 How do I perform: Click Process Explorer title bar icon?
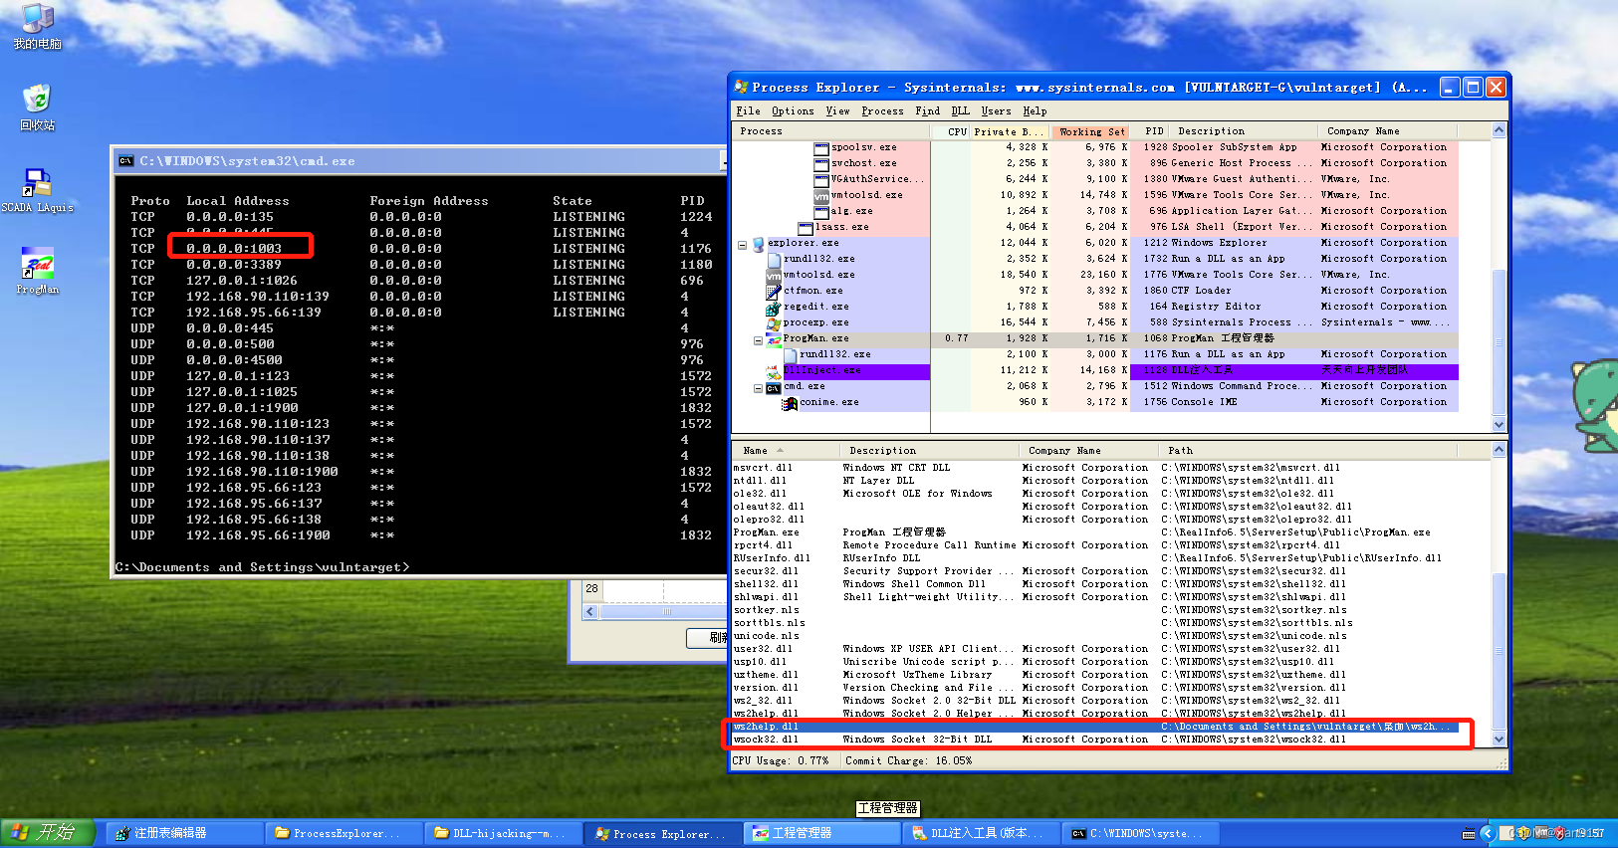pos(741,87)
